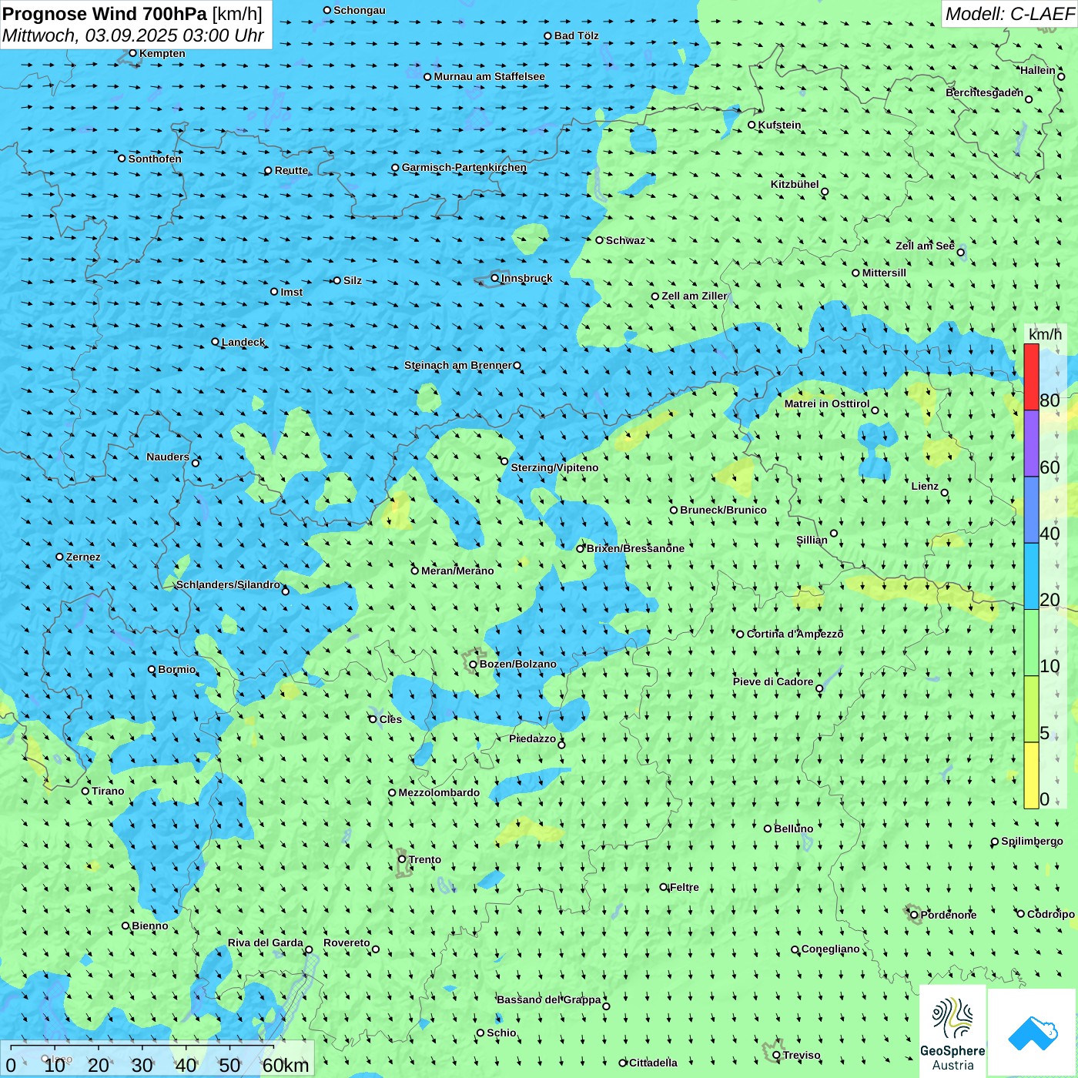This screenshot has width=1078, height=1078.
Task: Click the 'Riva del Garda' label
Action: pos(266,942)
